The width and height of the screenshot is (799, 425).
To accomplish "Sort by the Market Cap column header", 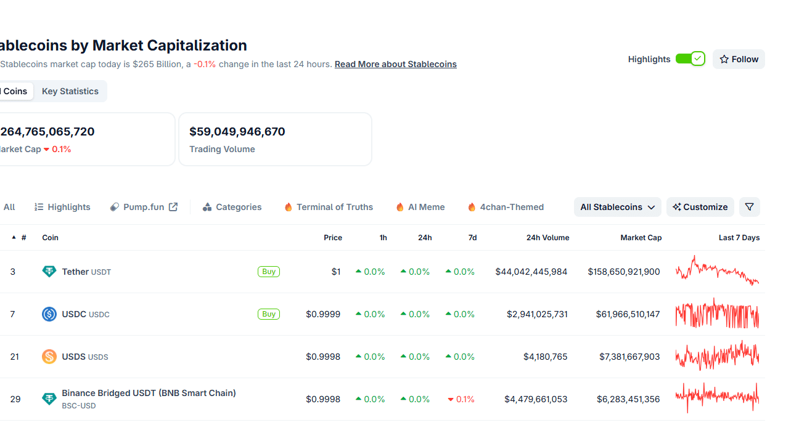I will coord(641,238).
